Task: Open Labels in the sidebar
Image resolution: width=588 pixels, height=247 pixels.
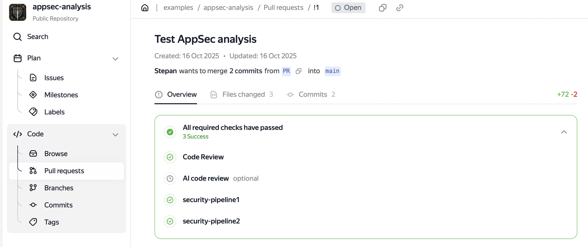Action: 54,112
